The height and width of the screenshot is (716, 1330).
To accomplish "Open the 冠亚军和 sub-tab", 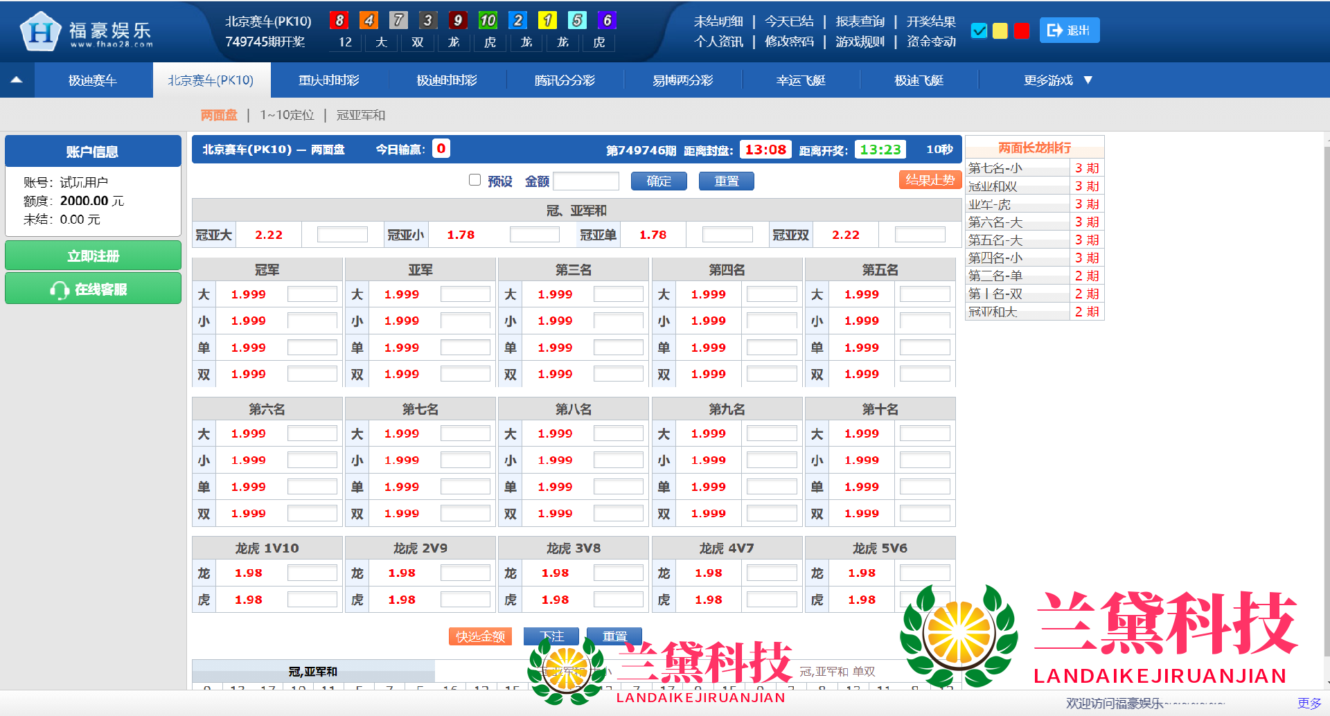I will (x=360, y=115).
